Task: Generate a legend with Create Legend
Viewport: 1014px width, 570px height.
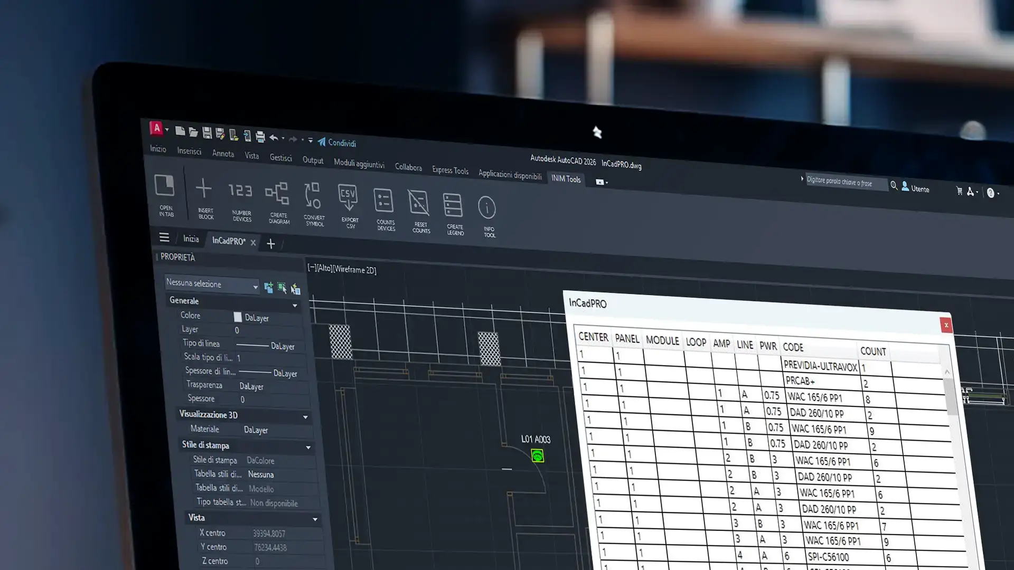Action: (454, 214)
